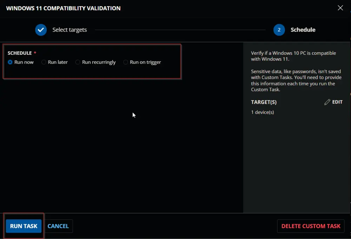The width and height of the screenshot is (351, 239).
Task: Go back to Select targets step
Action: (69, 30)
